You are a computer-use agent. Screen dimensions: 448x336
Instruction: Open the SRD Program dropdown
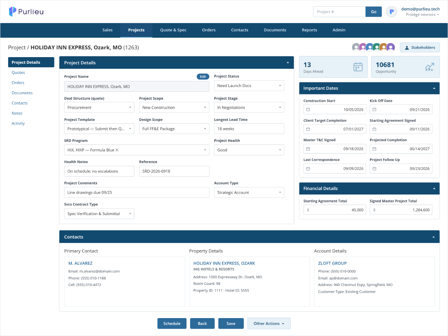137,150
